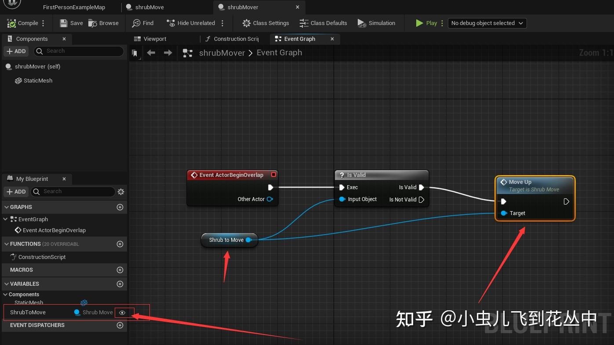Viewport: 614px width, 345px height.
Task: Select the ShrubToMove variable
Action: pos(28,313)
